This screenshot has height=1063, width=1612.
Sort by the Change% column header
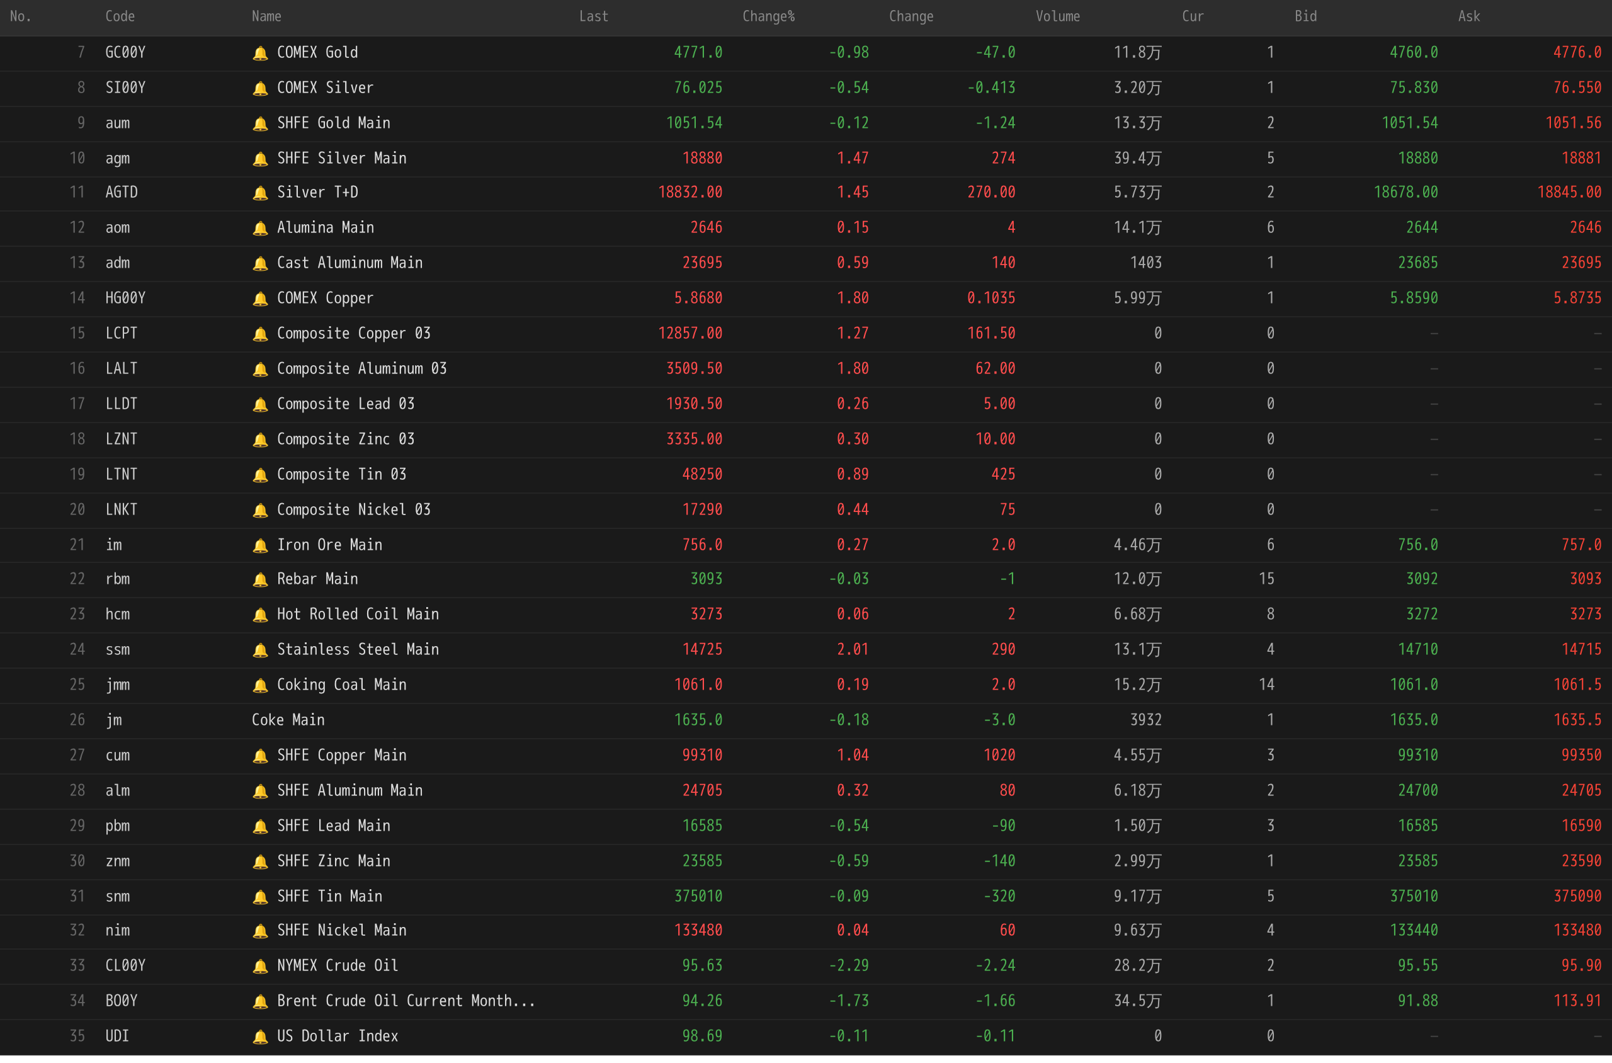click(768, 16)
